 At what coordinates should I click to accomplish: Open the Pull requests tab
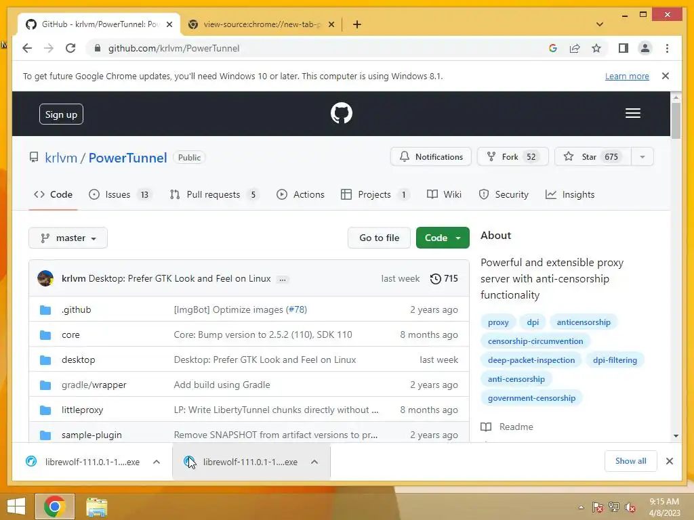[x=215, y=194]
